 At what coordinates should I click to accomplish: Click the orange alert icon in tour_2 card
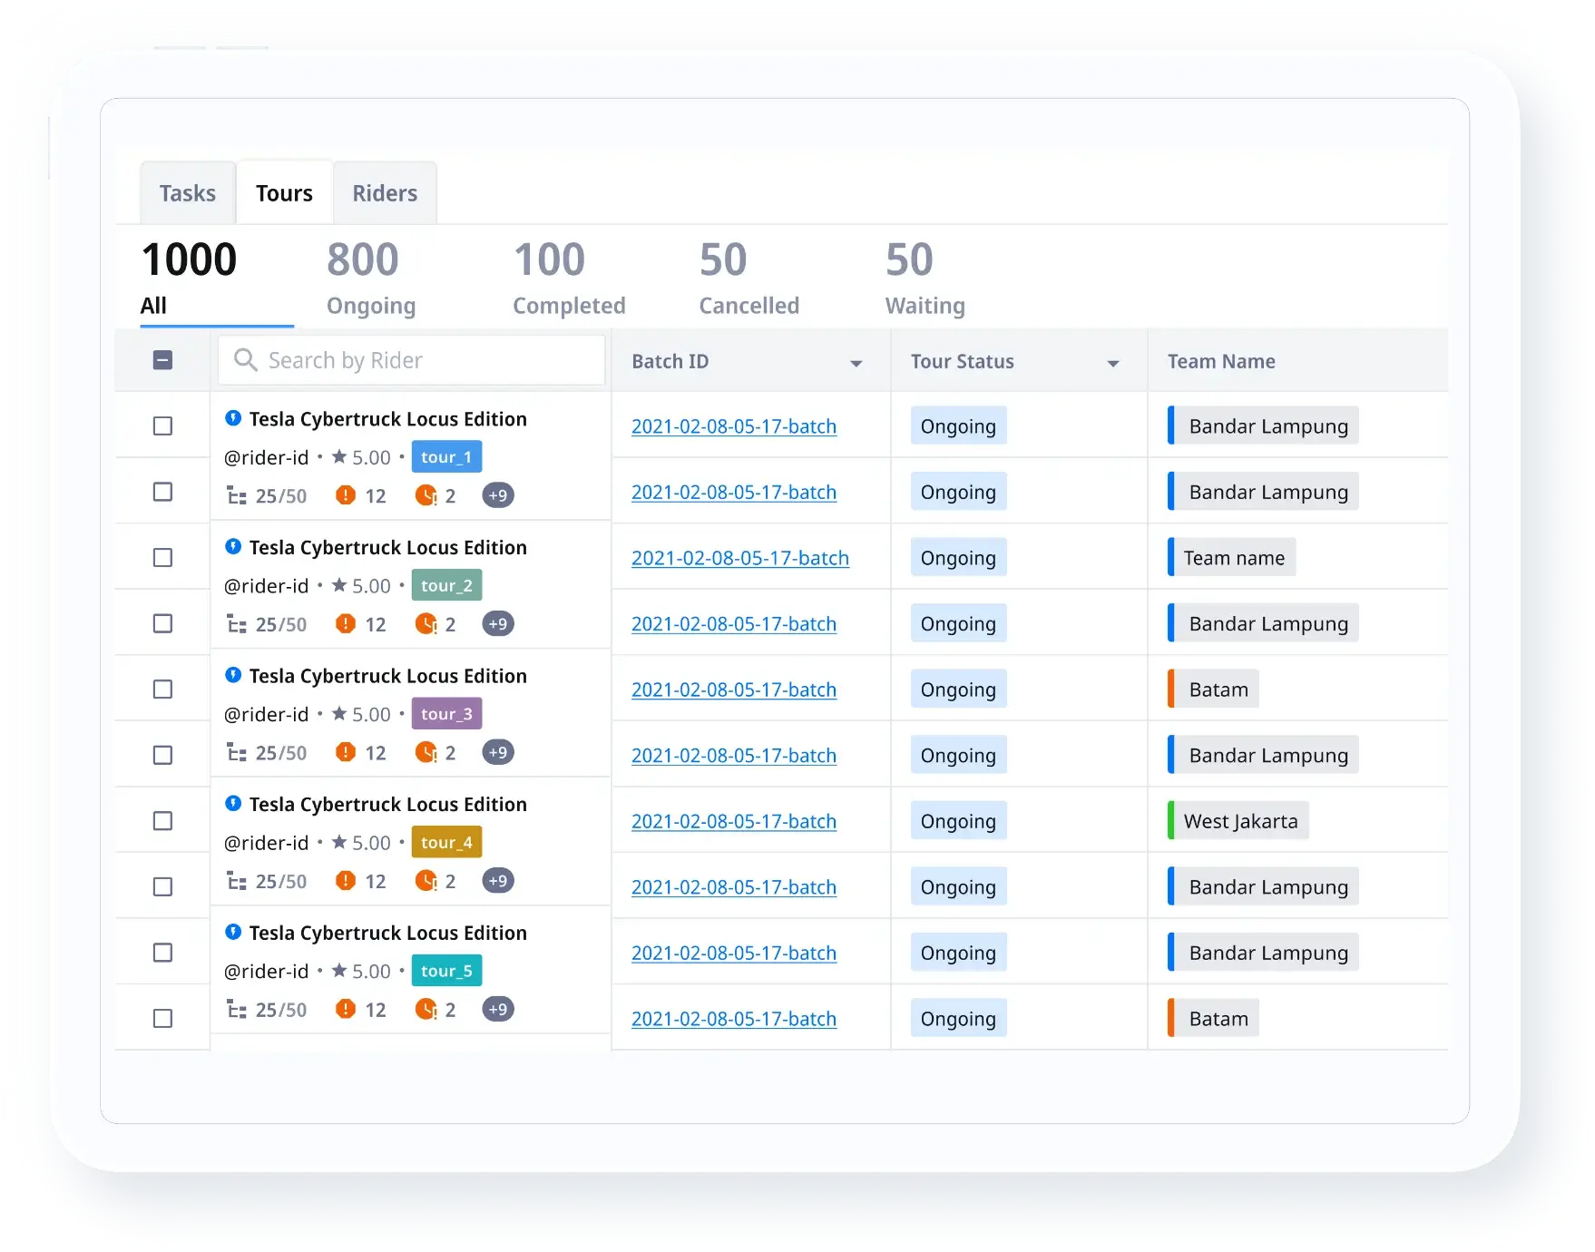346,624
